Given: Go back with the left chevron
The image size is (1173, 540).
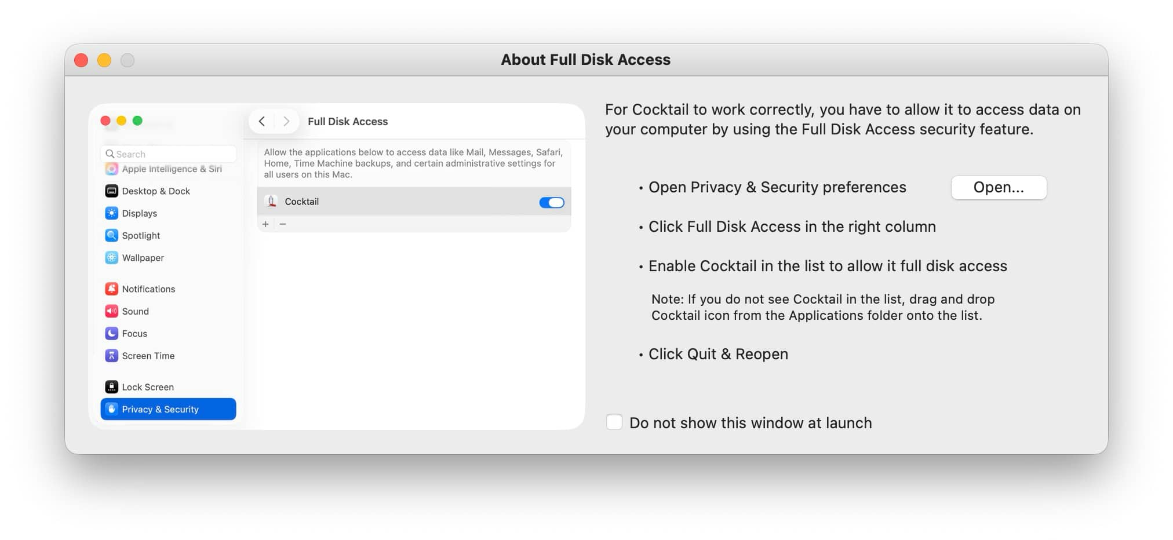Looking at the screenshot, I should coord(262,121).
